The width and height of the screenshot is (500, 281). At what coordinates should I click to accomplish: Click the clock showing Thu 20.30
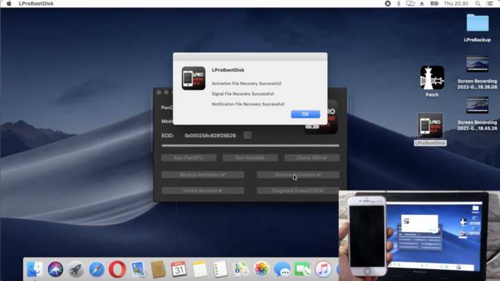pos(456,3)
